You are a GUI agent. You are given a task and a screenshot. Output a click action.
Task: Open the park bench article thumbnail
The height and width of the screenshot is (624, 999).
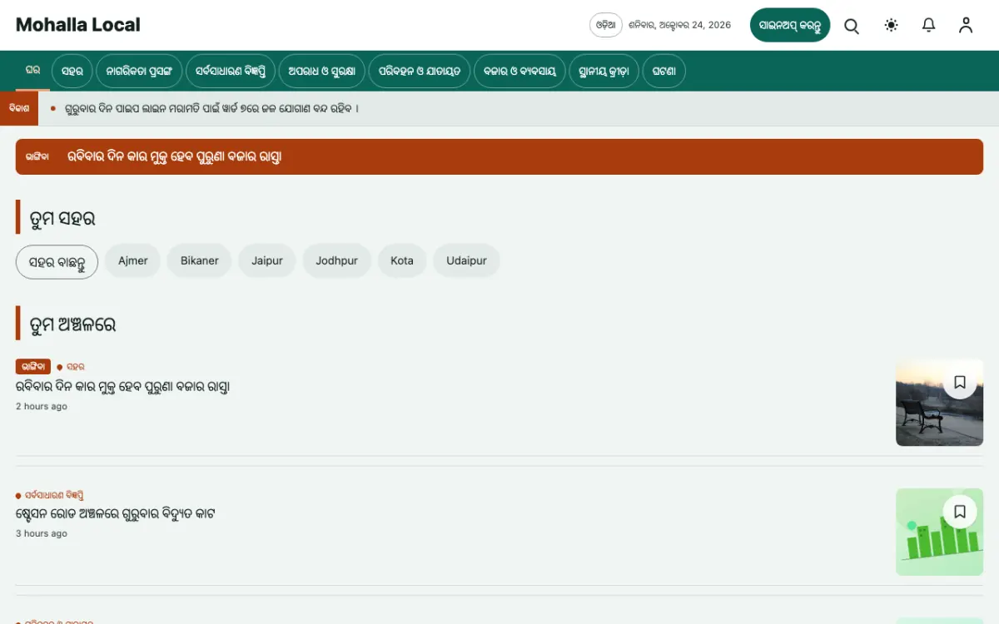coord(939,403)
